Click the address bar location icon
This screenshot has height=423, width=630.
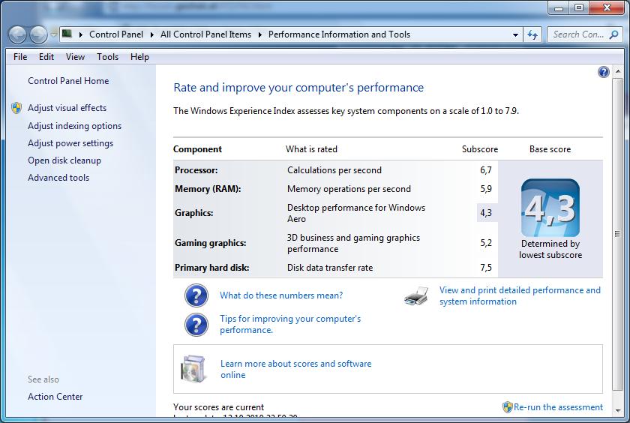click(x=67, y=34)
